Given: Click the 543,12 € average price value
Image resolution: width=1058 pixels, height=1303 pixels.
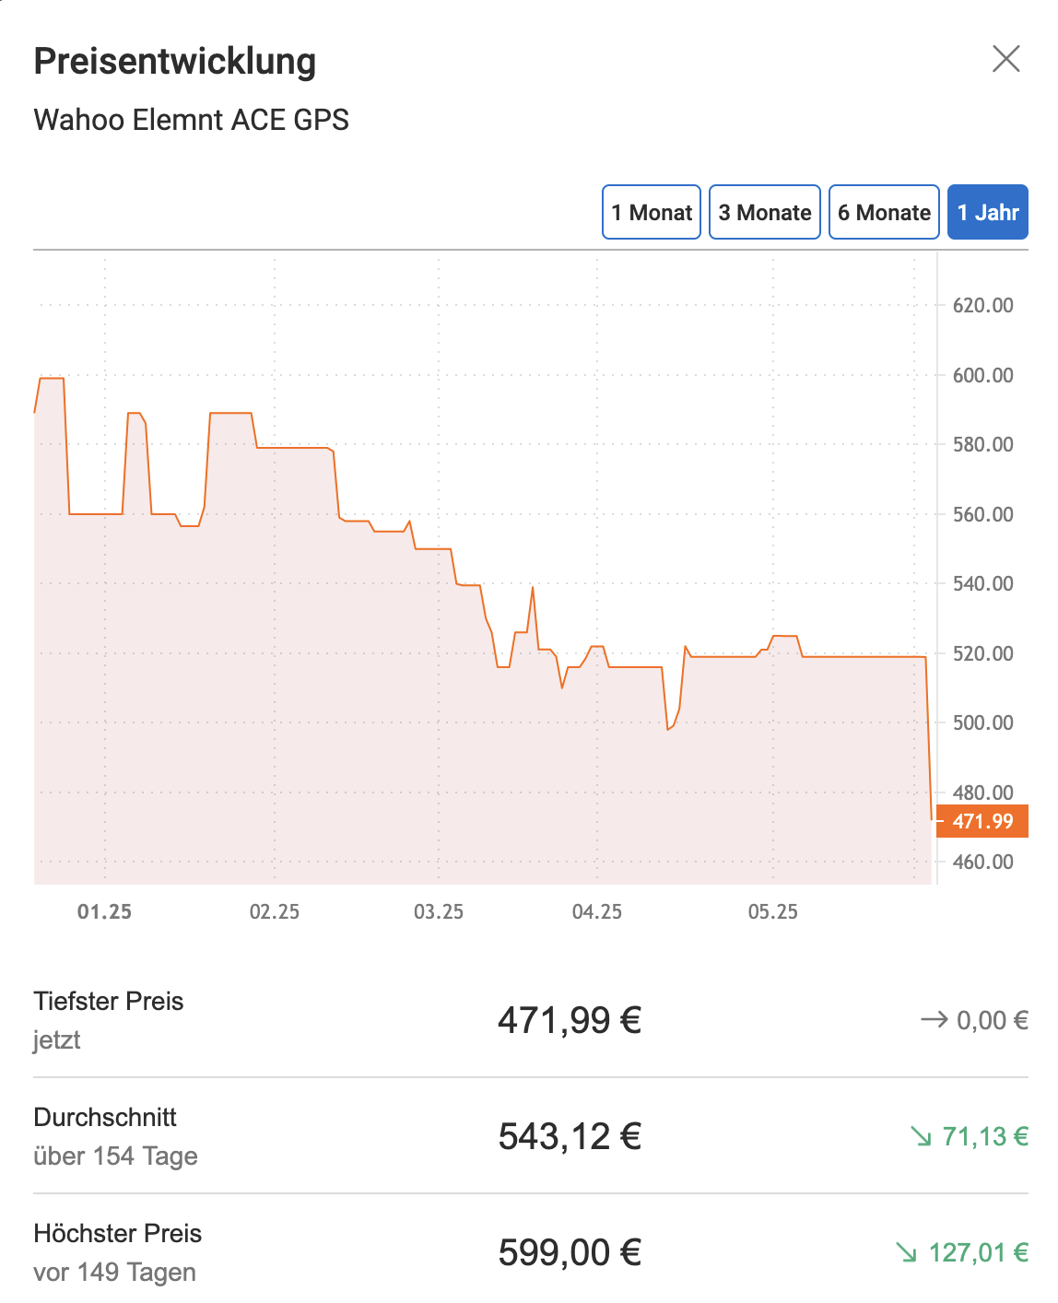Looking at the screenshot, I should point(570,1136).
